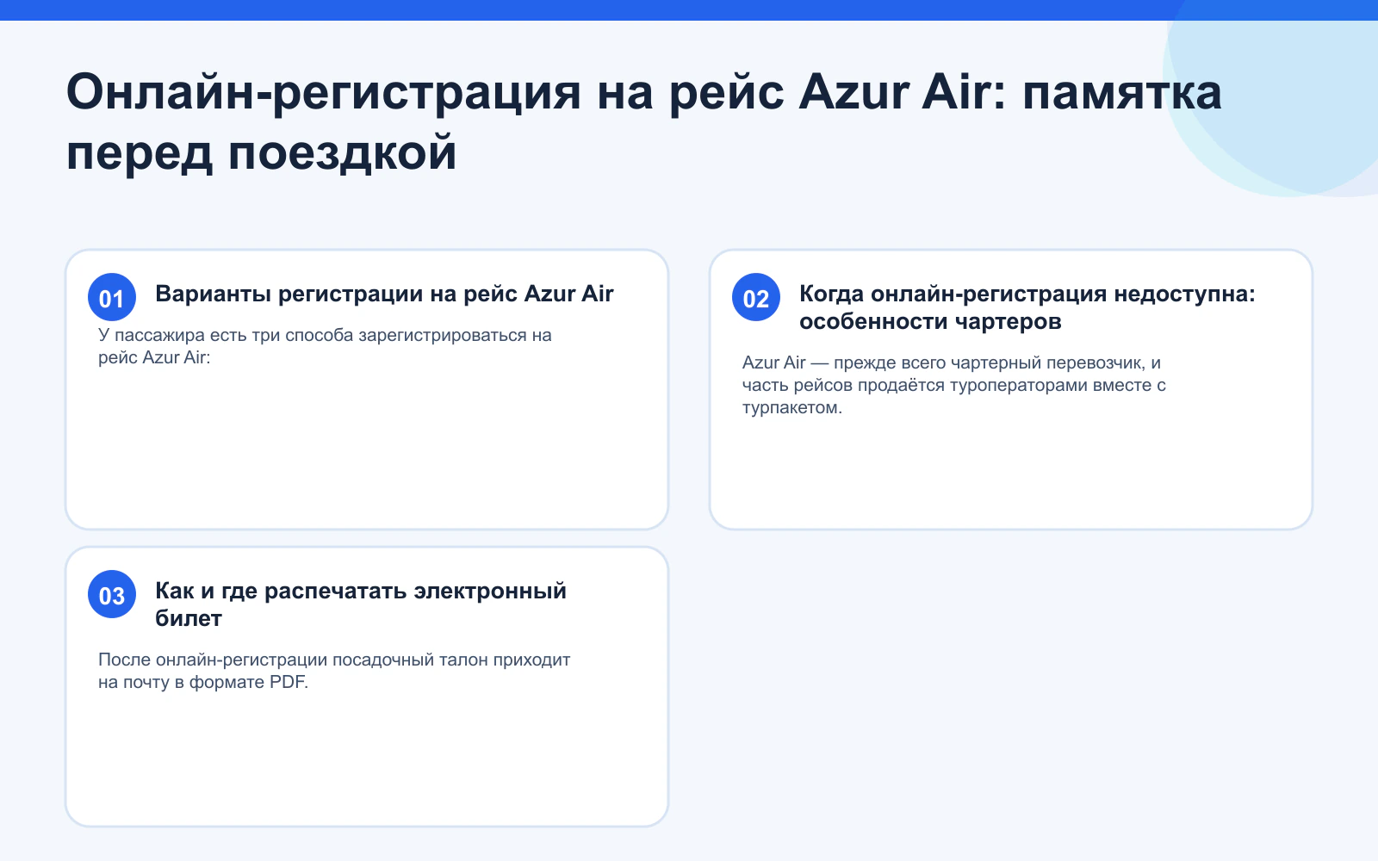Click heading "Варианты регистрации на рейс Azur Air"
Viewport: 1378px width, 861px height.
point(384,294)
